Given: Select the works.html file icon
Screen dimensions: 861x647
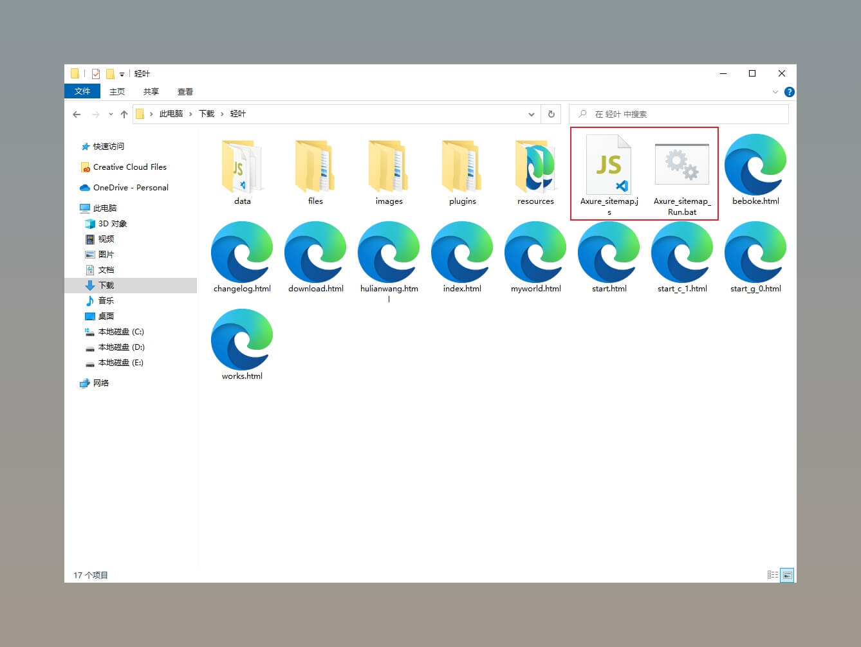Looking at the screenshot, I should 242,340.
